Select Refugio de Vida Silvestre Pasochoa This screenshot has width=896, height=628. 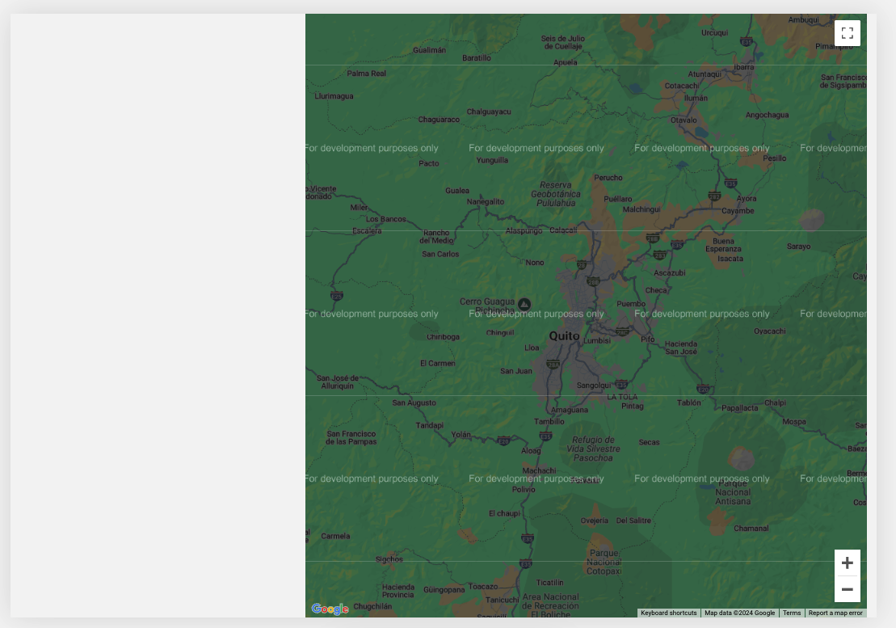click(x=593, y=449)
